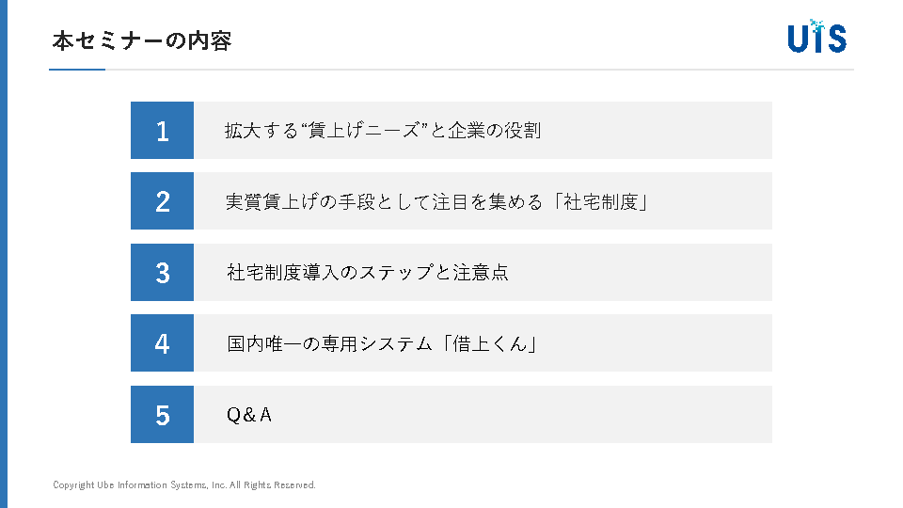Viewport: 903px width, 508px height.
Task: Click the blue number 3 box
Action: 162,273
